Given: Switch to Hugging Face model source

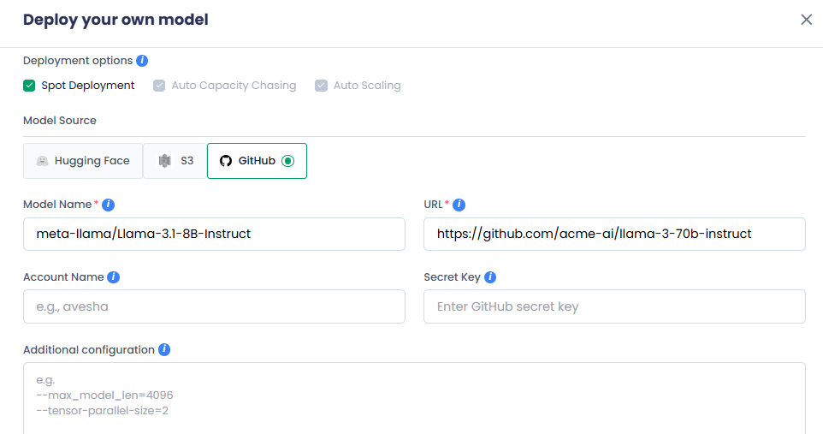Looking at the screenshot, I should click(83, 161).
